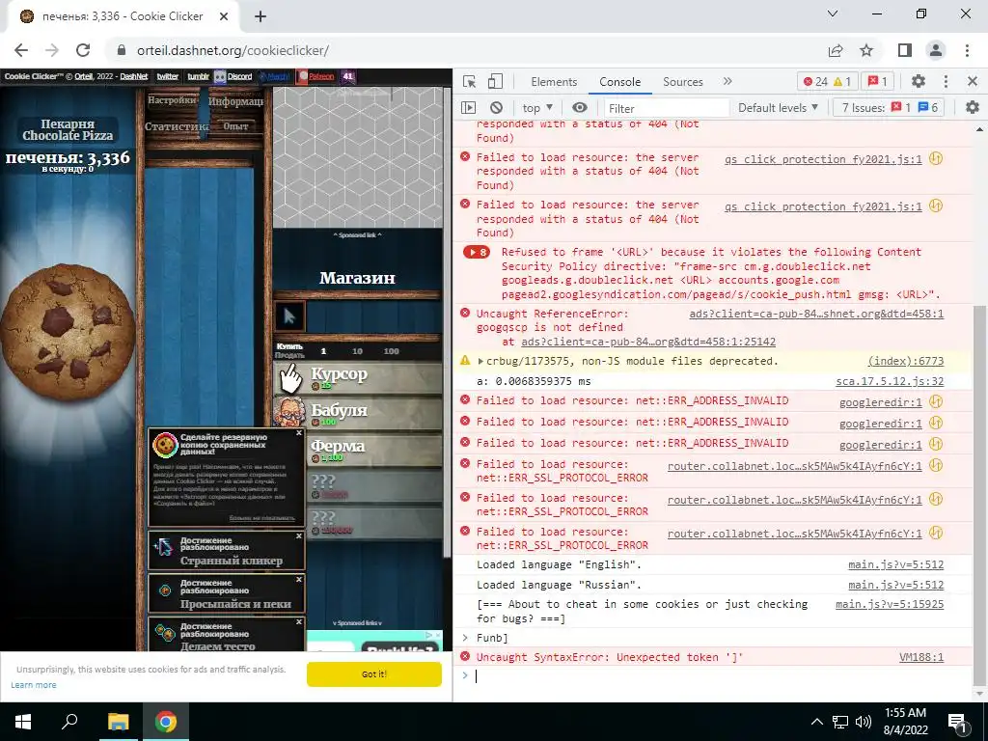The height and width of the screenshot is (741, 988).
Task: Buy the Курсор building
Action: point(358,377)
